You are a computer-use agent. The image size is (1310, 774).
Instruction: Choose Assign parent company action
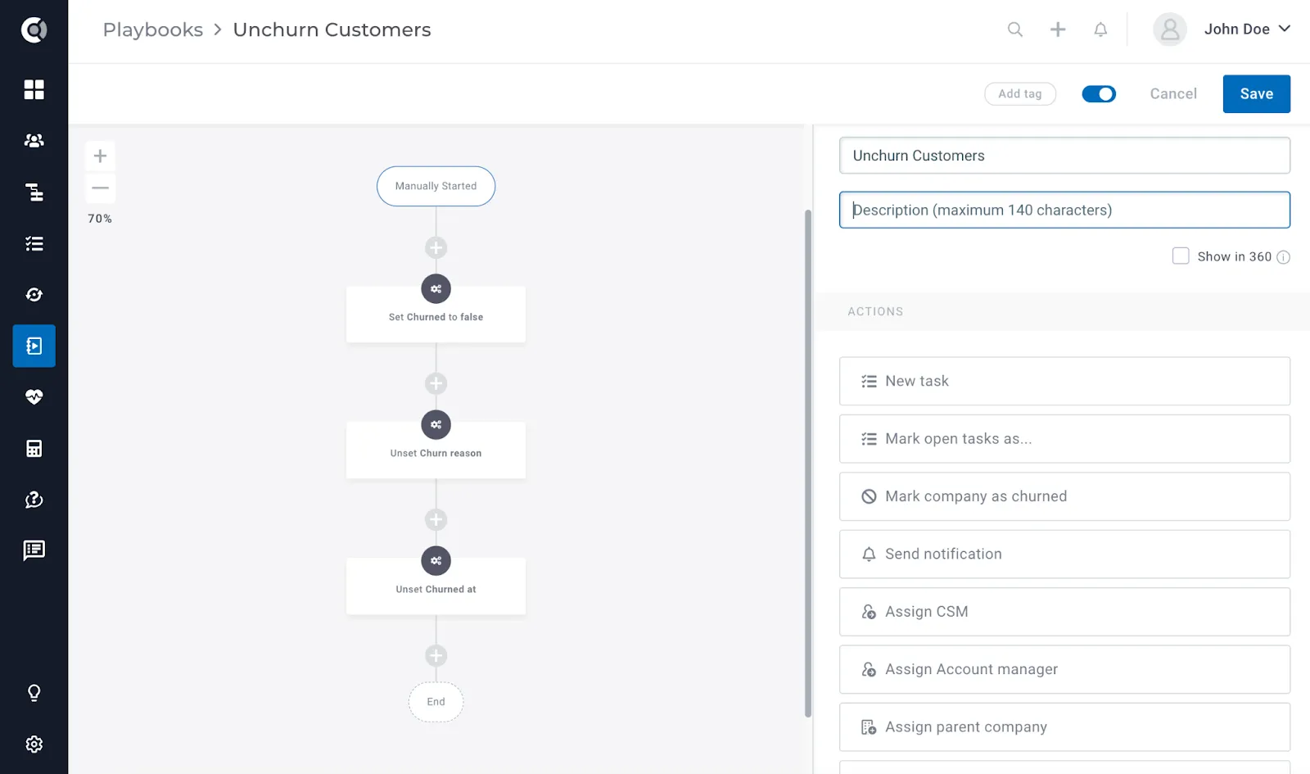(x=1064, y=727)
